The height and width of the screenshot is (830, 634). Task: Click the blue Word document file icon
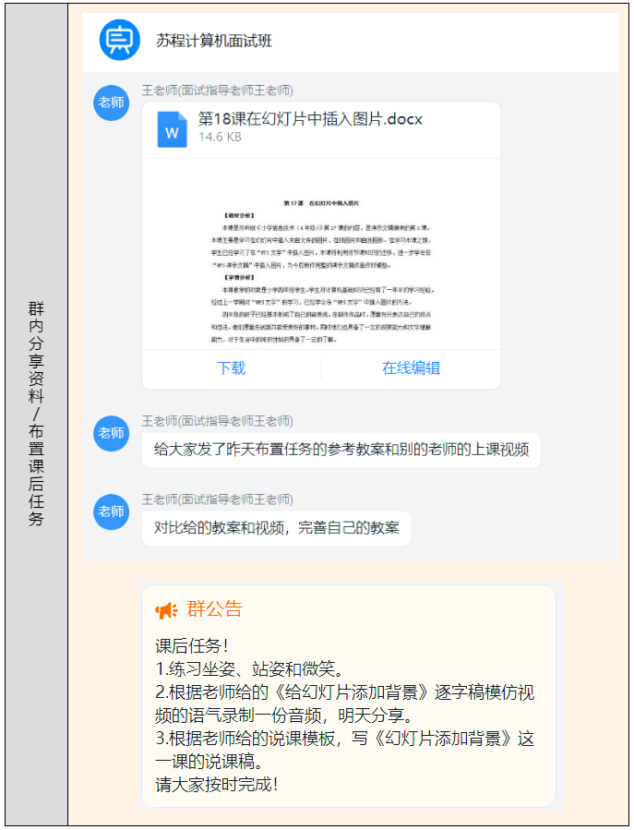[x=172, y=129]
